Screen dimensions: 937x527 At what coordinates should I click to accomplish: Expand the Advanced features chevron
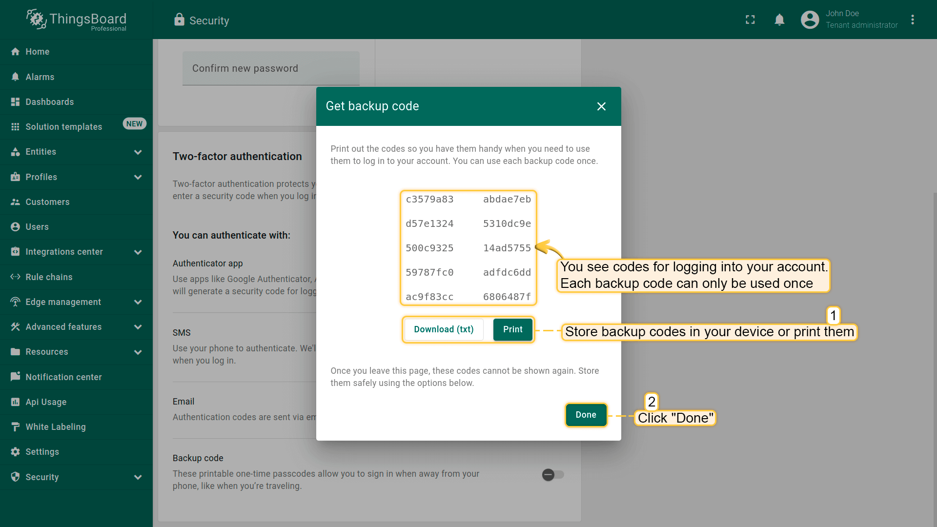pos(138,327)
